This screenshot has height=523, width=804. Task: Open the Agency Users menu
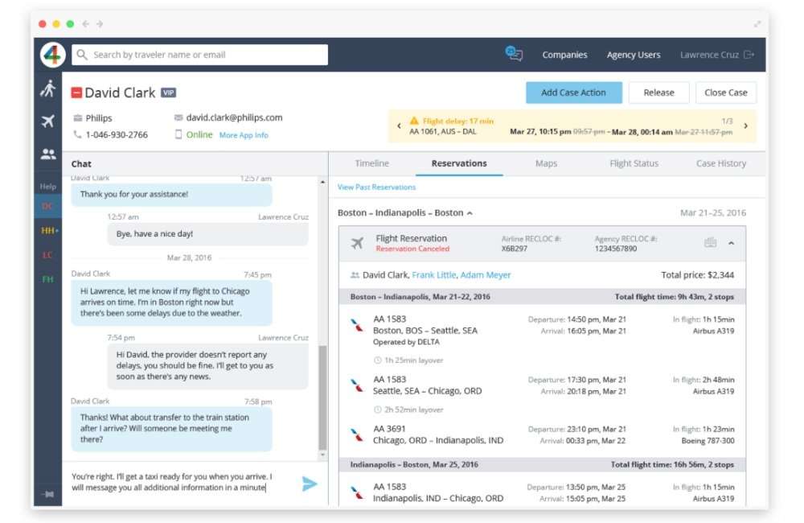click(634, 55)
